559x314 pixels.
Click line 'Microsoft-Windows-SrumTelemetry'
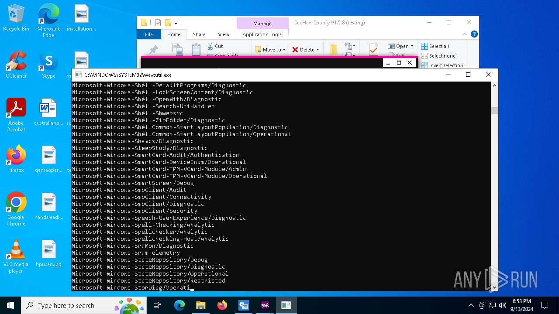(x=126, y=253)
